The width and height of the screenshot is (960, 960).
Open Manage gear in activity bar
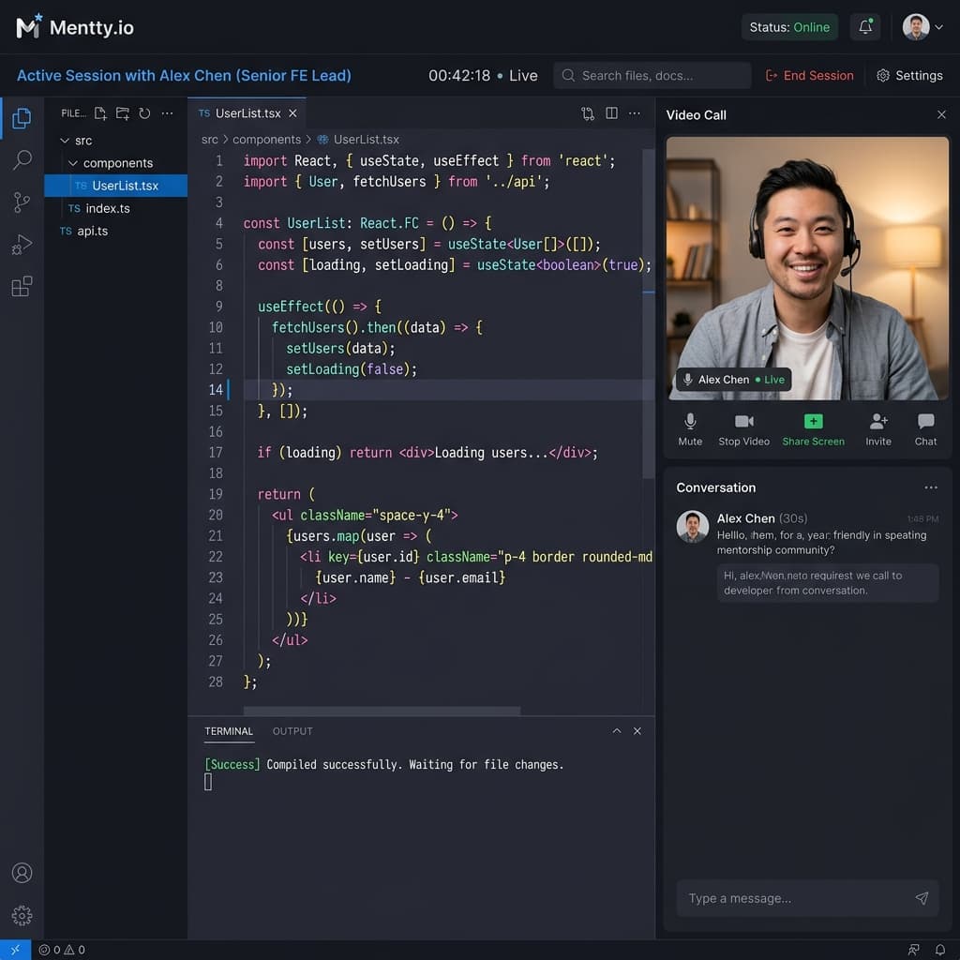[x=22, y=915]
